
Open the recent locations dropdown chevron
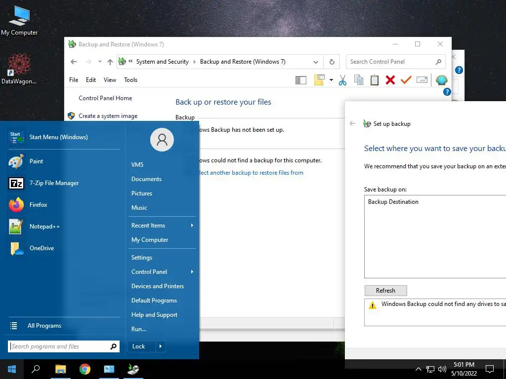[100, 62]
